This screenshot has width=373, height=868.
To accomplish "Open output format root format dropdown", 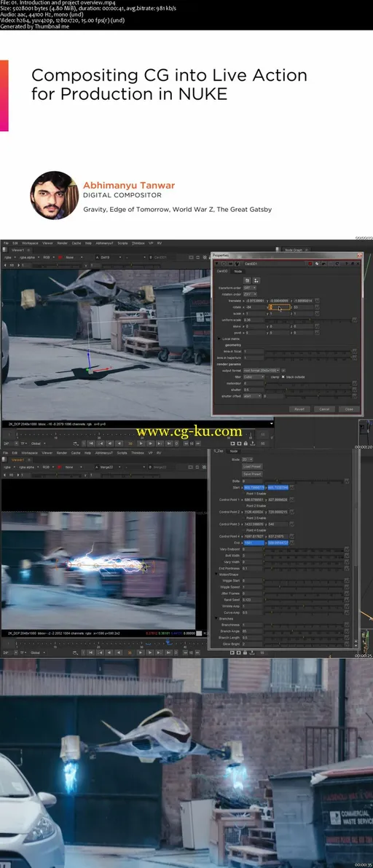I will tap(262, 371).
